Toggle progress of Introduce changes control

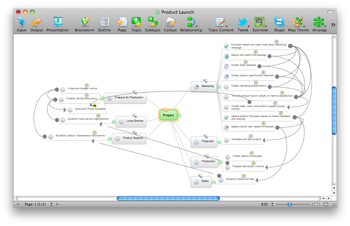[x=63, y=90]
